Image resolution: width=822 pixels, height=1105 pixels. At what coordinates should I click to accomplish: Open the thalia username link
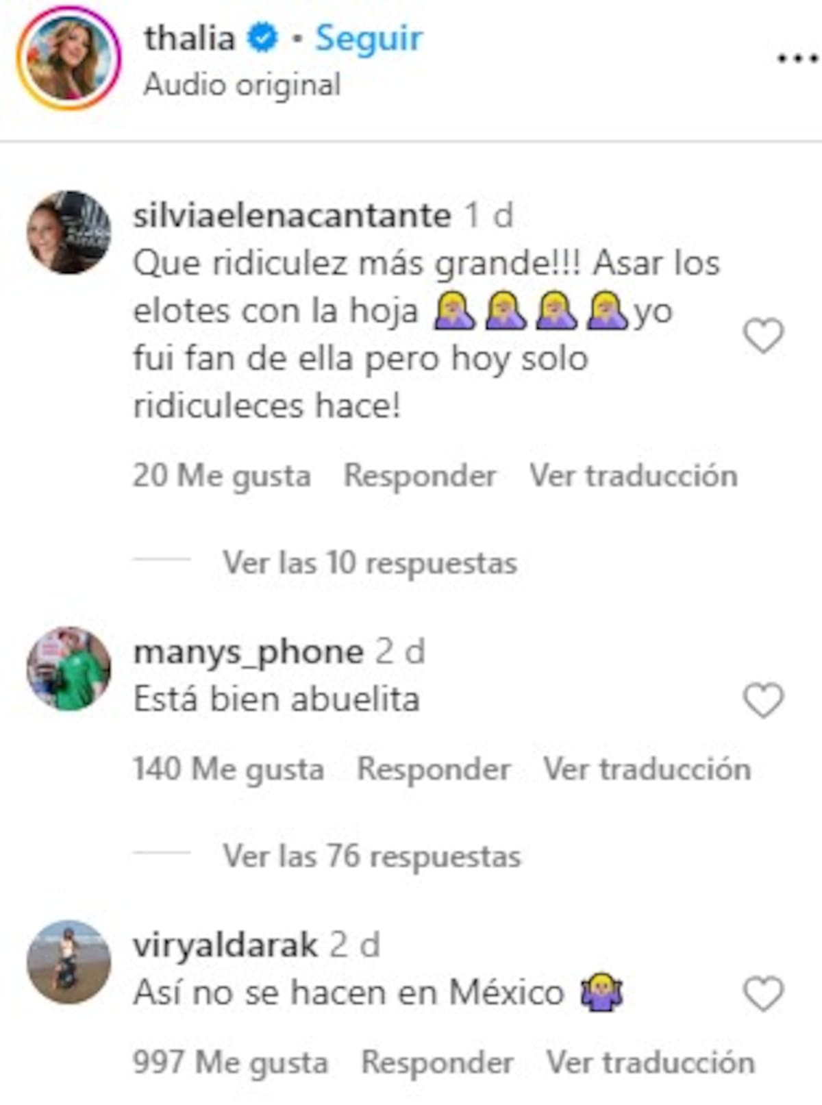coord(189,38)
